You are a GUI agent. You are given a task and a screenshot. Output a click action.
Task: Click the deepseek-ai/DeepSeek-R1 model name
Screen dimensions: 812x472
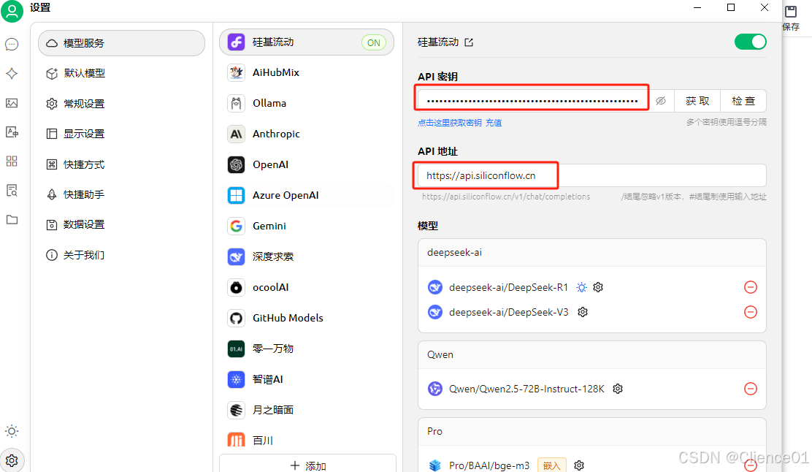pos(508,287)
